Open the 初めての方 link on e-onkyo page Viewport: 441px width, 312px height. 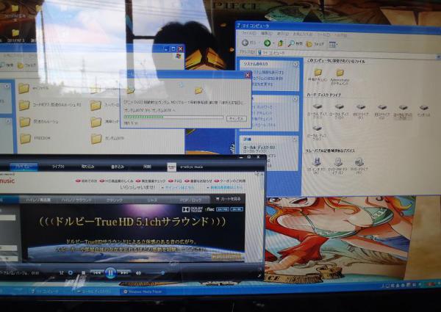[87, 181]
